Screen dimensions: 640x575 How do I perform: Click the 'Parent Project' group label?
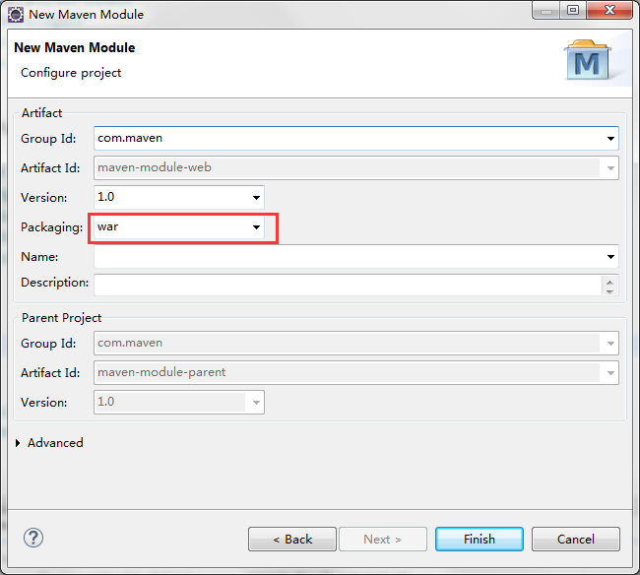(61, 318)
